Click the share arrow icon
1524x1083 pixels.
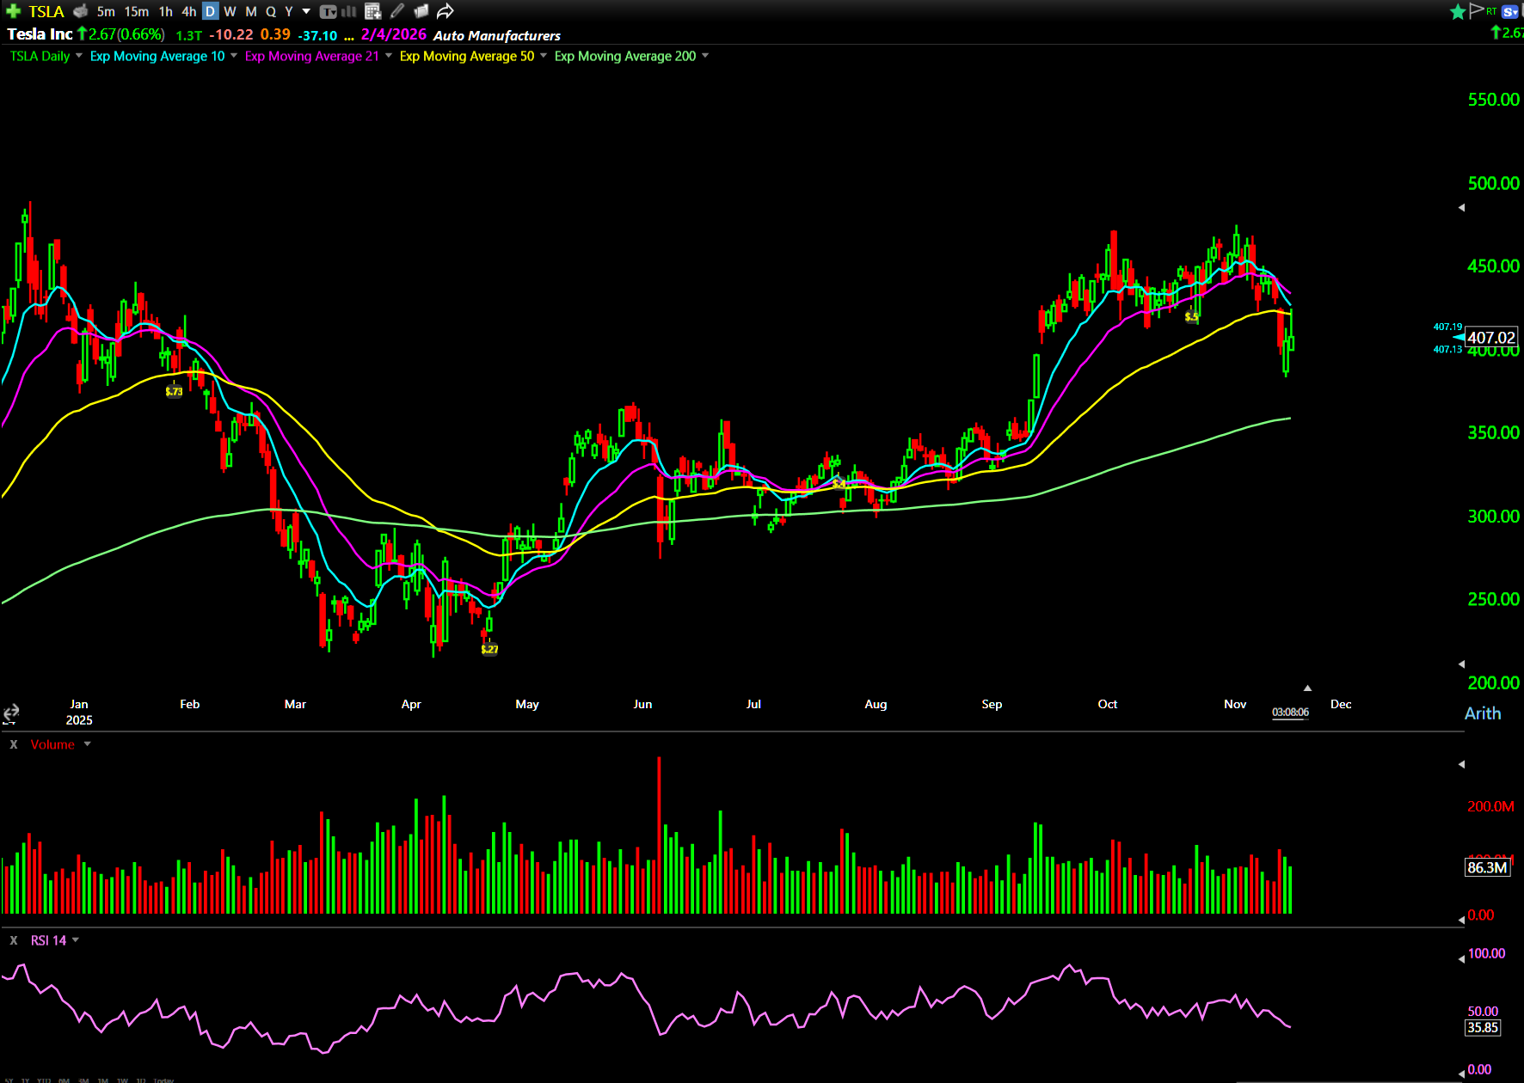coord(445,11)
